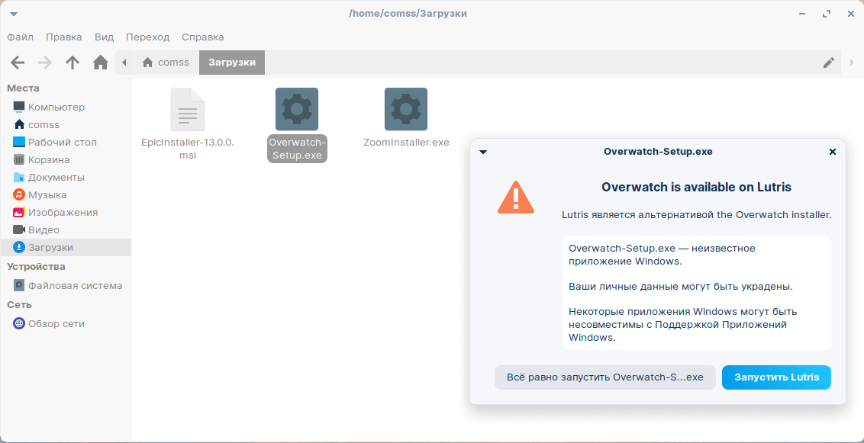Open the Правка menu
Screen dimensions: 864x443
click(x=64, y=37)
